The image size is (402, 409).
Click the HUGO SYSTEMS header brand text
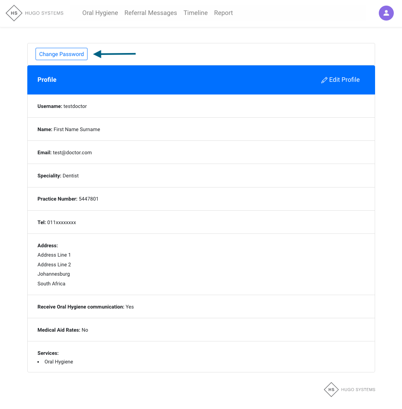(44, 13)
